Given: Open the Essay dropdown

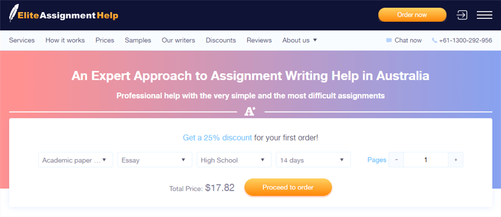Looking at the screenshot, I should click(155, 160).
